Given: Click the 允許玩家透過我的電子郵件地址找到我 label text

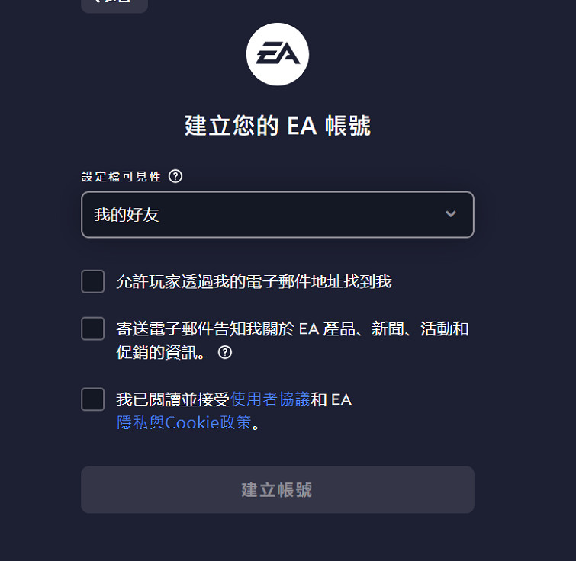Looking at the screenshot, I should click(253, 281).
